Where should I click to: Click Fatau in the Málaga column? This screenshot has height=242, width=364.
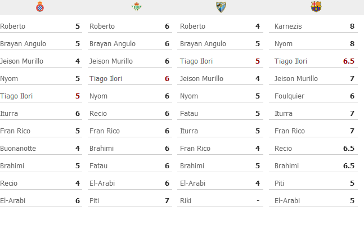point(189,114)
